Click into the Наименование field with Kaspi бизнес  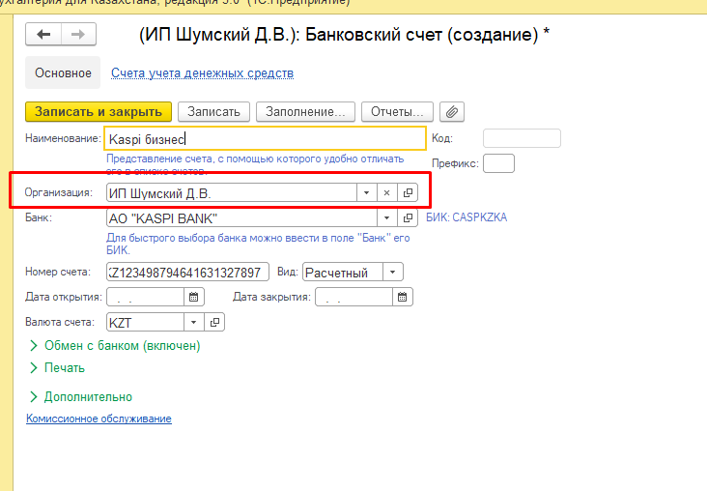[265, 138]
